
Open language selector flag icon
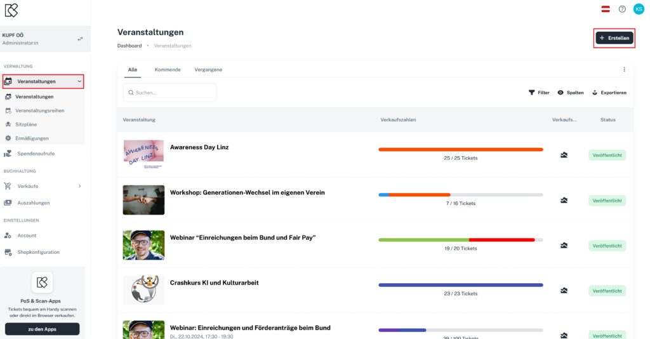point(606,9)
